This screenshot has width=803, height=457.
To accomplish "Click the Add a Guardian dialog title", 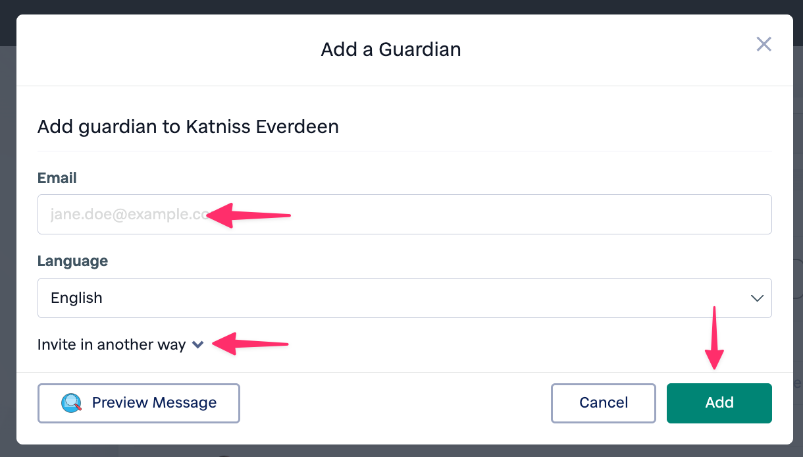I will (x=391, y=49).
